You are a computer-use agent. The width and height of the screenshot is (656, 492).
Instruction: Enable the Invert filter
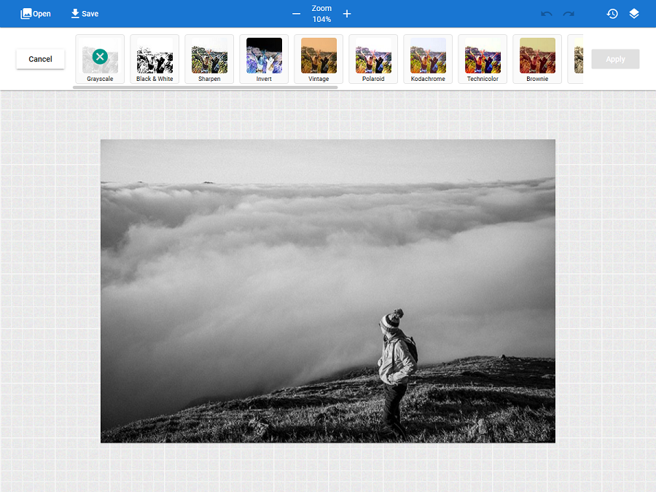click(x=263, y=55)
